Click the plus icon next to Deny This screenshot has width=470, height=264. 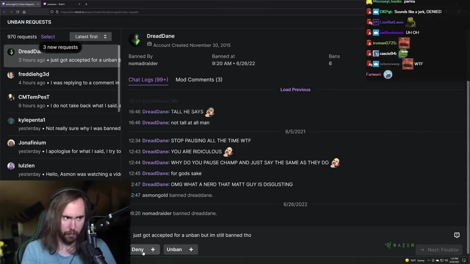pos(153,250)
